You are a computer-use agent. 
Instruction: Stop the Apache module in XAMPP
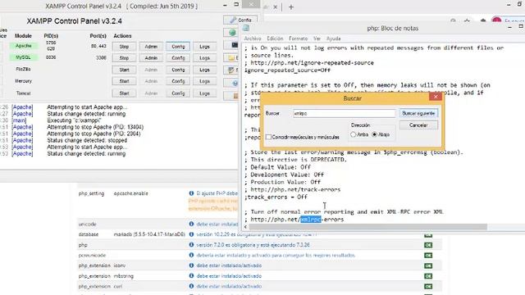click(x=124, y=47)
